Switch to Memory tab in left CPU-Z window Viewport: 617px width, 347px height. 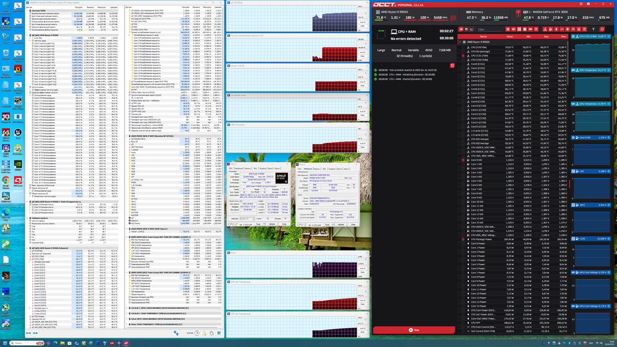248,169
